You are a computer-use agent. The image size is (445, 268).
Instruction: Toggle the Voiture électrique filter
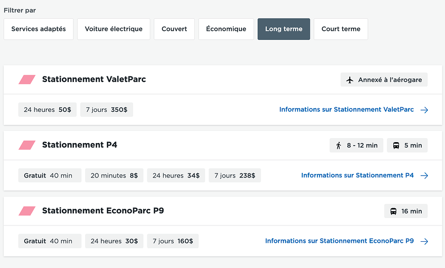(x=113, y=29)
